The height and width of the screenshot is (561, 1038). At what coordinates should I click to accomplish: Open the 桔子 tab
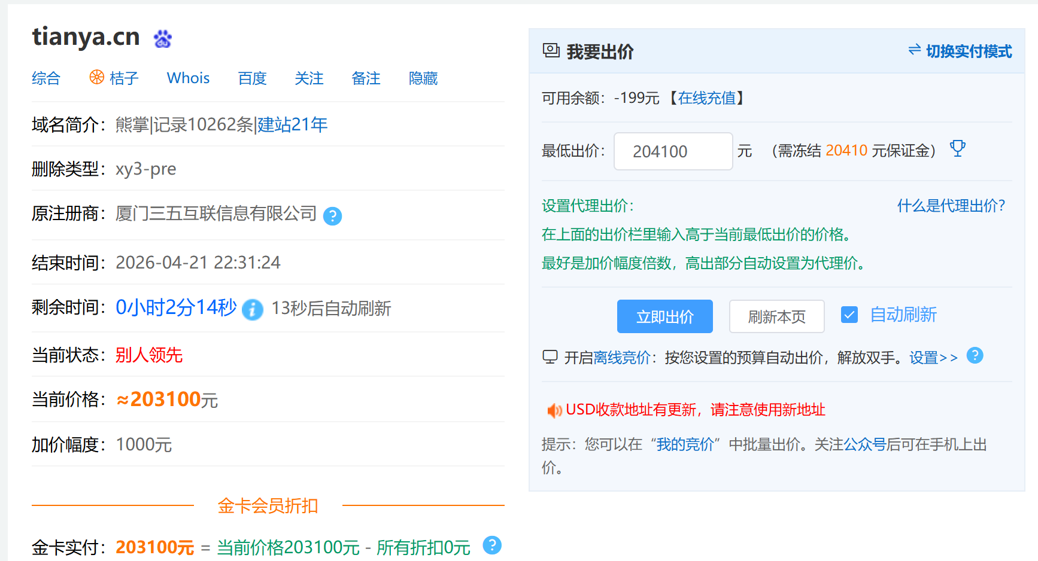tap(124, 78)
